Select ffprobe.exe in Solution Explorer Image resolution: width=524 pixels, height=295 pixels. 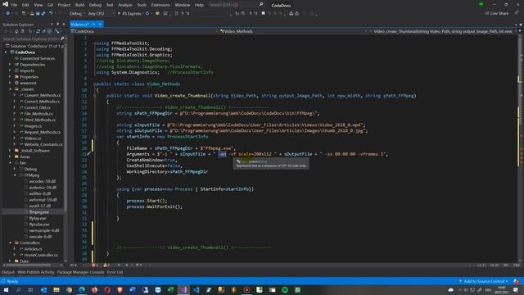coord(39,225)
